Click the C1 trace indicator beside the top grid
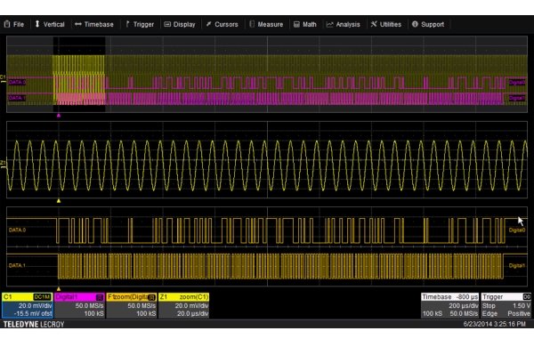The image size is (534, 347). click(x=3, y=79)
